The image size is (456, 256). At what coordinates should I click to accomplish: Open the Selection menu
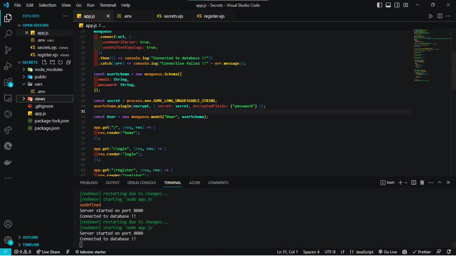click(x=47, y=5)
